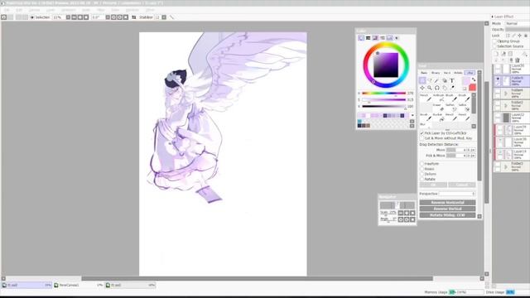Swap foreground and background colors arrow
This screenshot has width=530, height=298.
(474, 79)
